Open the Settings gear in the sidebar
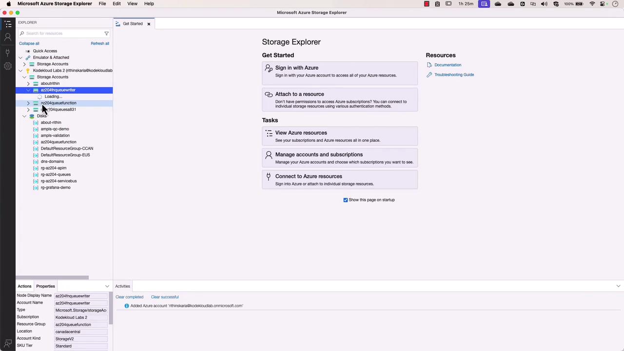The width and height of the screenshot is (624, 351). pyautogui.click(x=8, y=66)
